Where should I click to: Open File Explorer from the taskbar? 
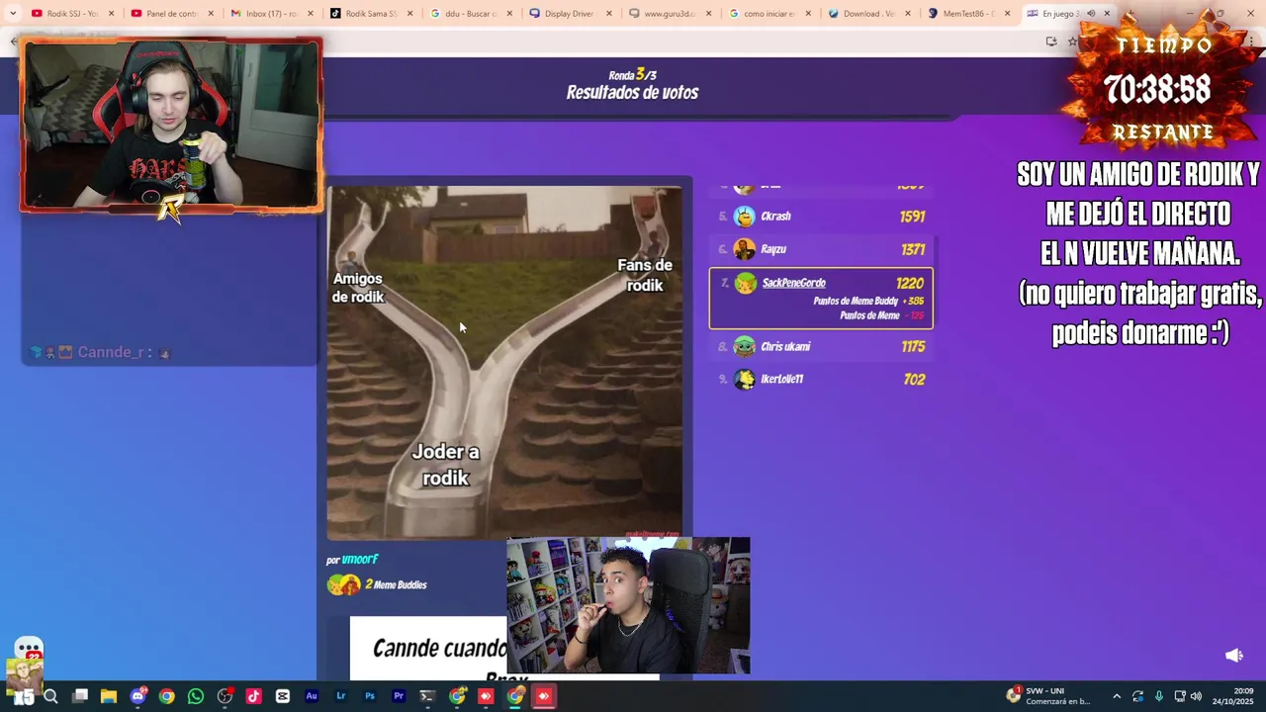click(109, 696)
